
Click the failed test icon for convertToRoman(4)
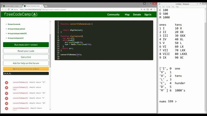click(6, 93)
